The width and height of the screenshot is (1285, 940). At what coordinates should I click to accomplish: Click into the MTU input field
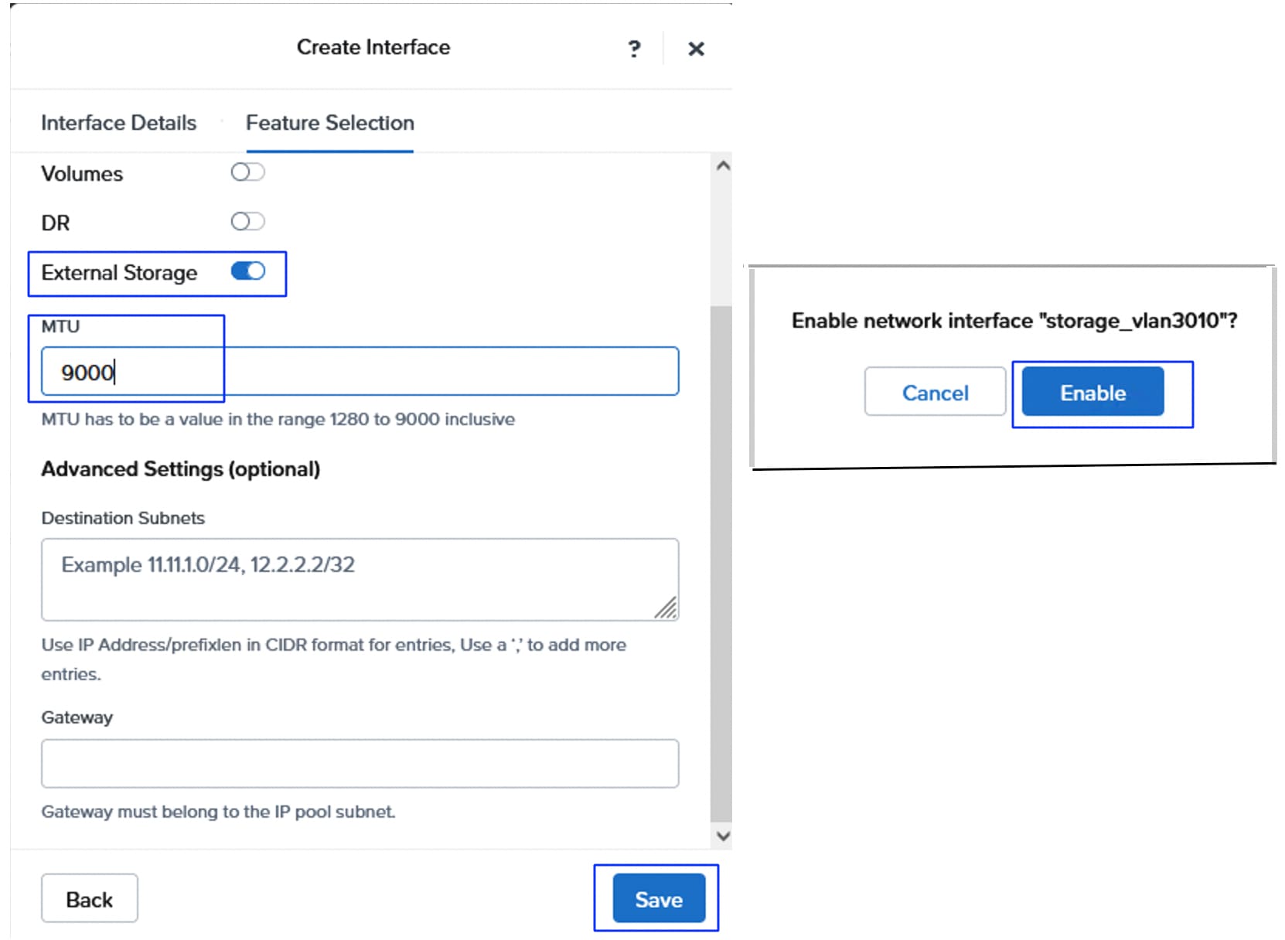pos(360,372)
